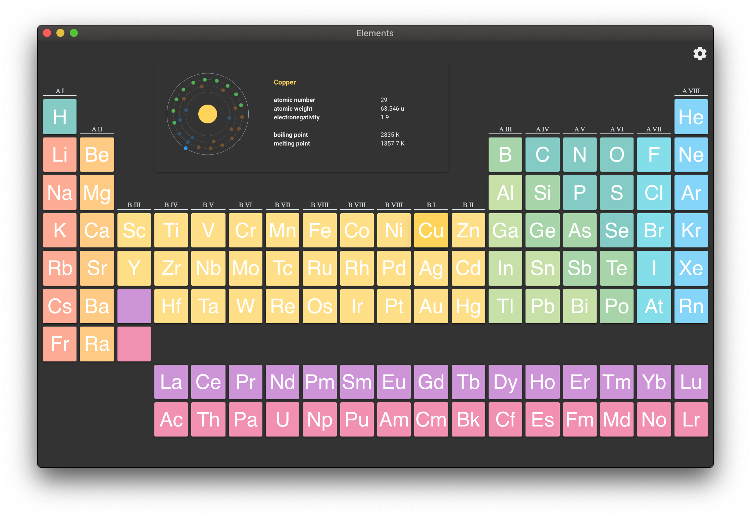Click the Magnesium (Mg) tile
This screenshot has height=517, width=751.
click(x=97, y=192)
